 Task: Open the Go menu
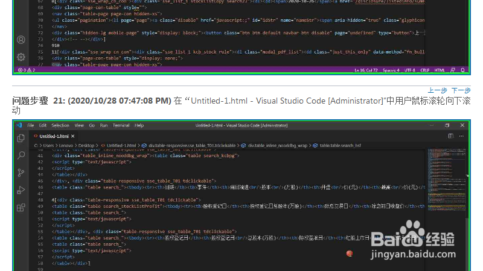point(92,125)
